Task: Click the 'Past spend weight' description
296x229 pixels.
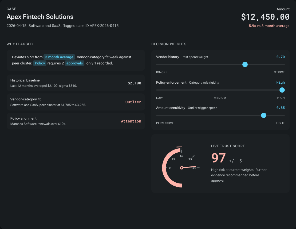Action: click(x=195, y=57)
